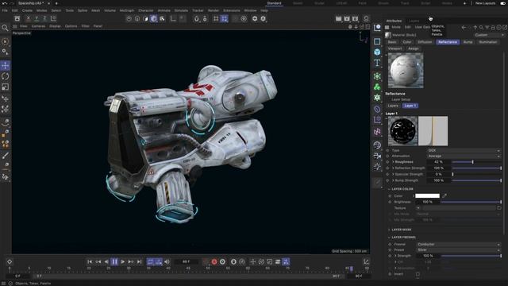Image resolution: width=508 pixels, height=286 pixels.
Task: Switch to the Color material tab
Action: [407, 42]
